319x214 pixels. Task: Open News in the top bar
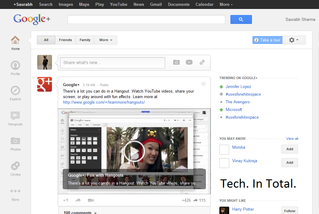click(139, 5)
